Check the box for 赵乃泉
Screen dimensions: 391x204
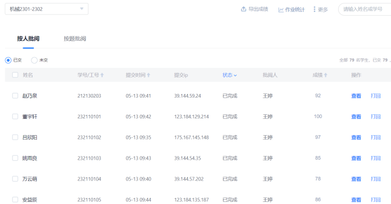15,95
